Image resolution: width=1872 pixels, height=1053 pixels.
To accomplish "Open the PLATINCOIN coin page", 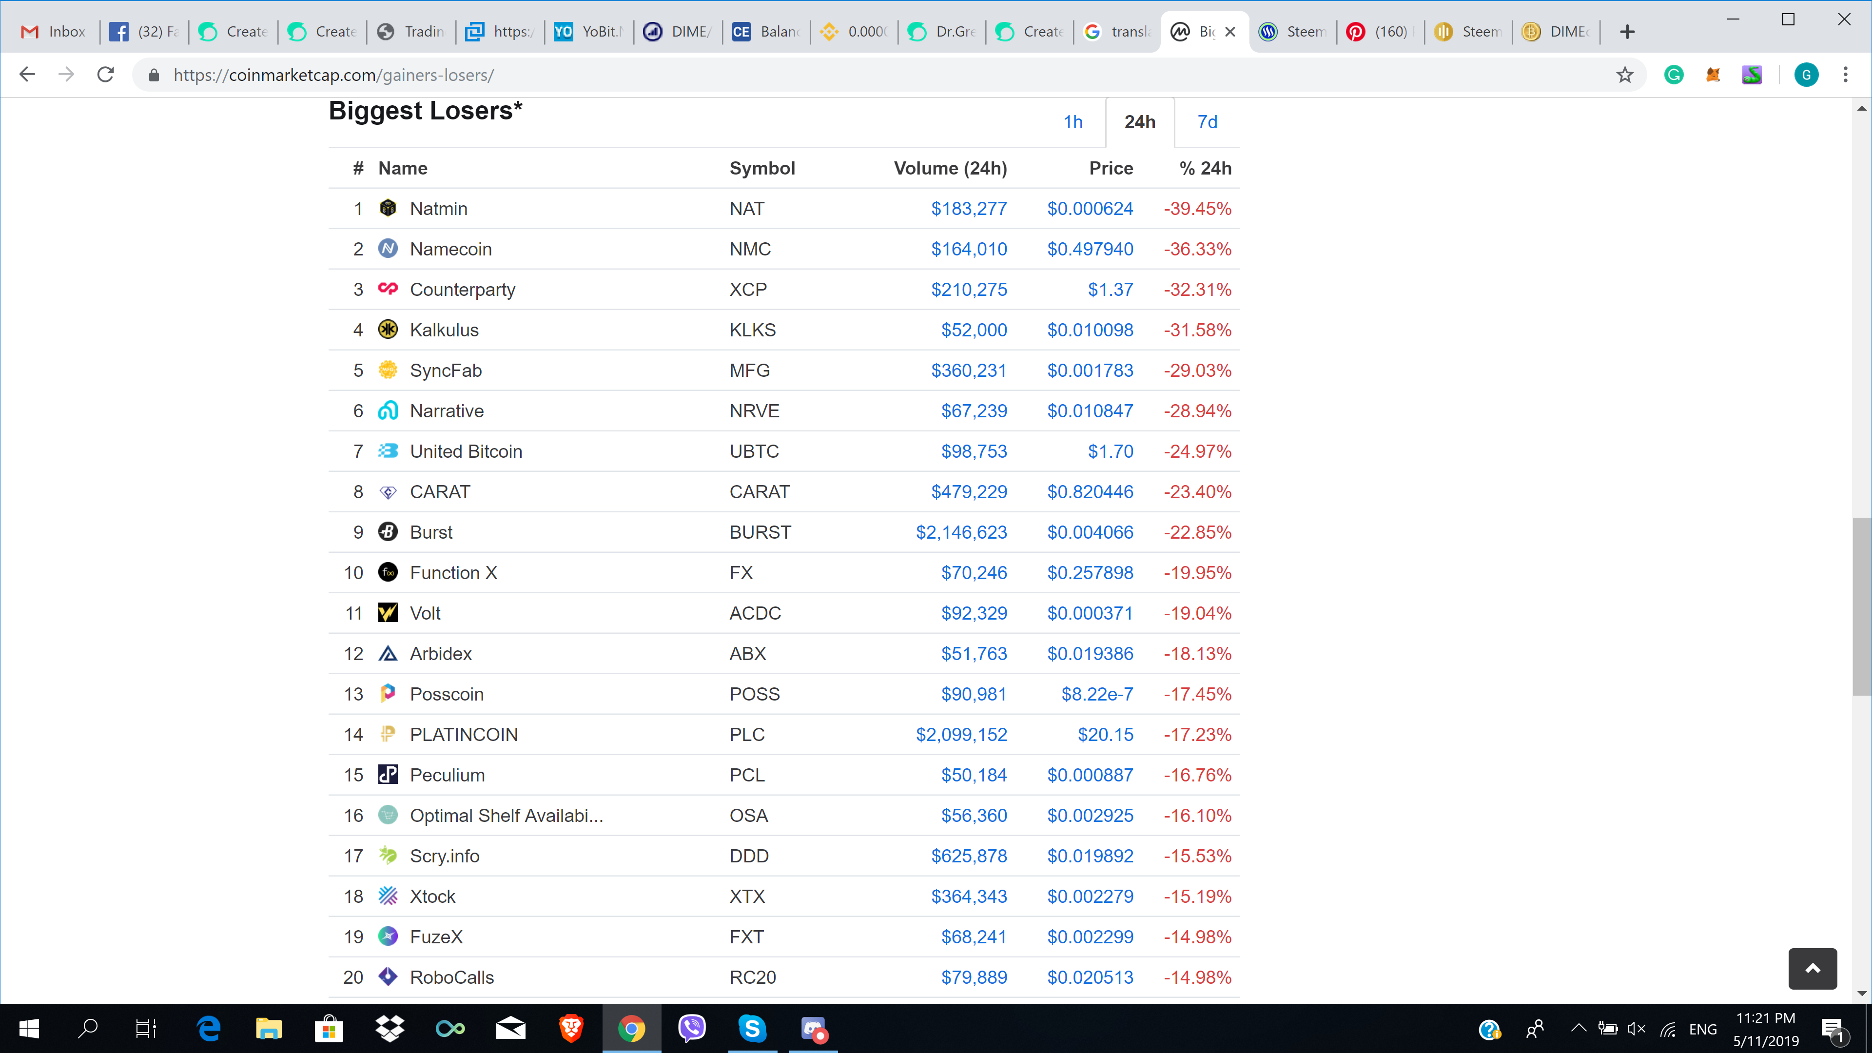I will (464, 735).
